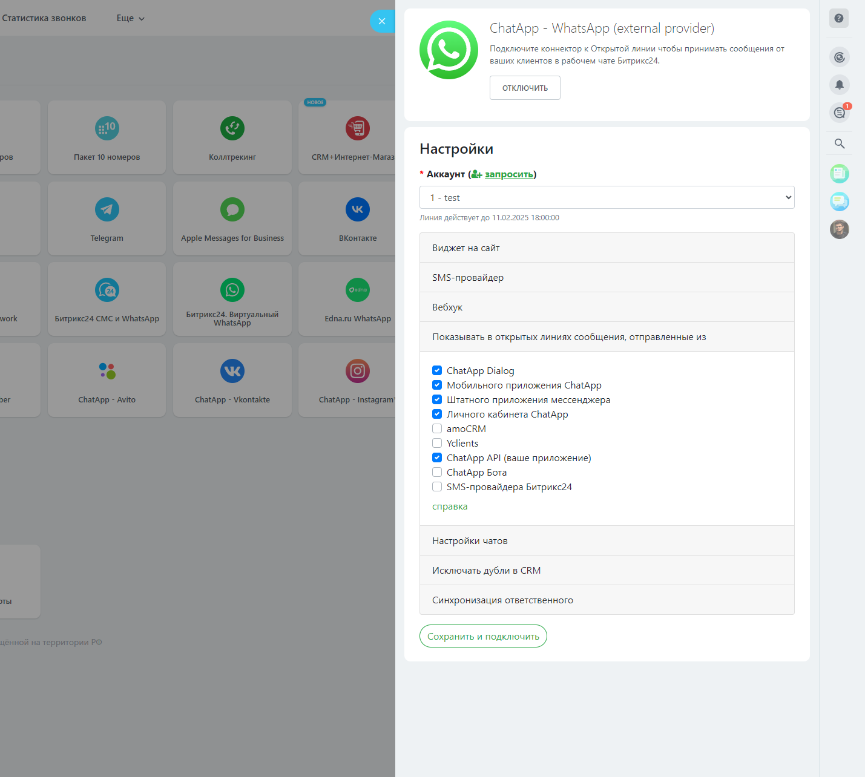Click the Telegram connector icon
Viewport: 865px width, 777px height.
pyautogui.click(x=107, y=209)
